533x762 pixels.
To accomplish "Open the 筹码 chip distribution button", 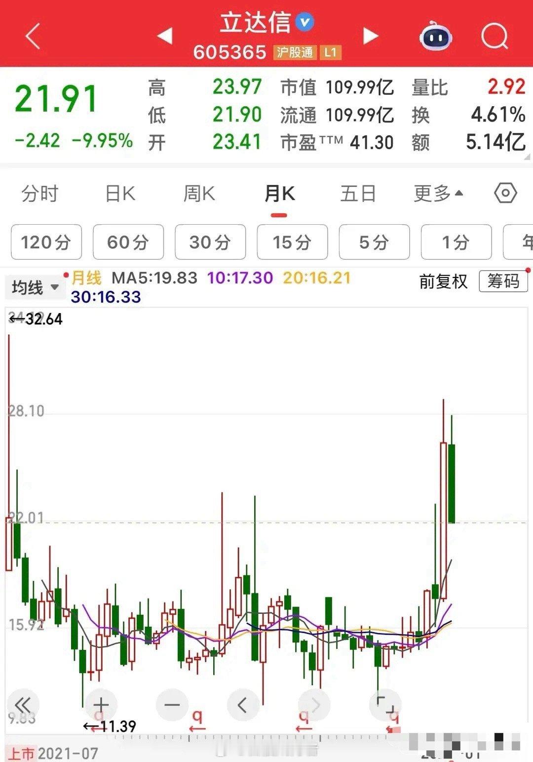I will click(x=503, y=281).
